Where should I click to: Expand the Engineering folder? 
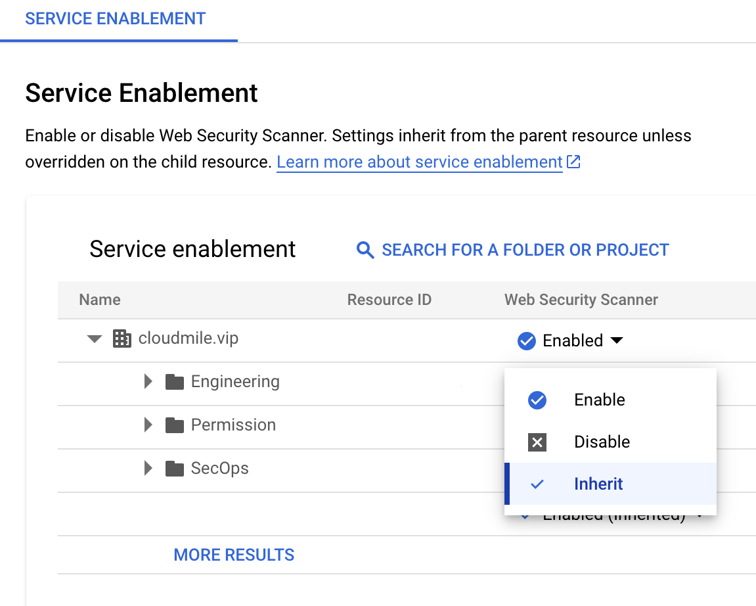pos(148,382)
